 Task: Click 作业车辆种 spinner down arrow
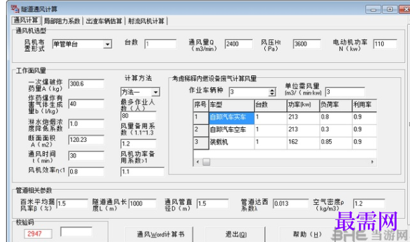coord(272,94)
